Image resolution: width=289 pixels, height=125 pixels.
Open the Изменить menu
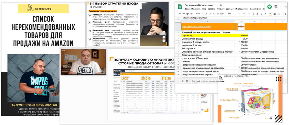pos(196,9)
